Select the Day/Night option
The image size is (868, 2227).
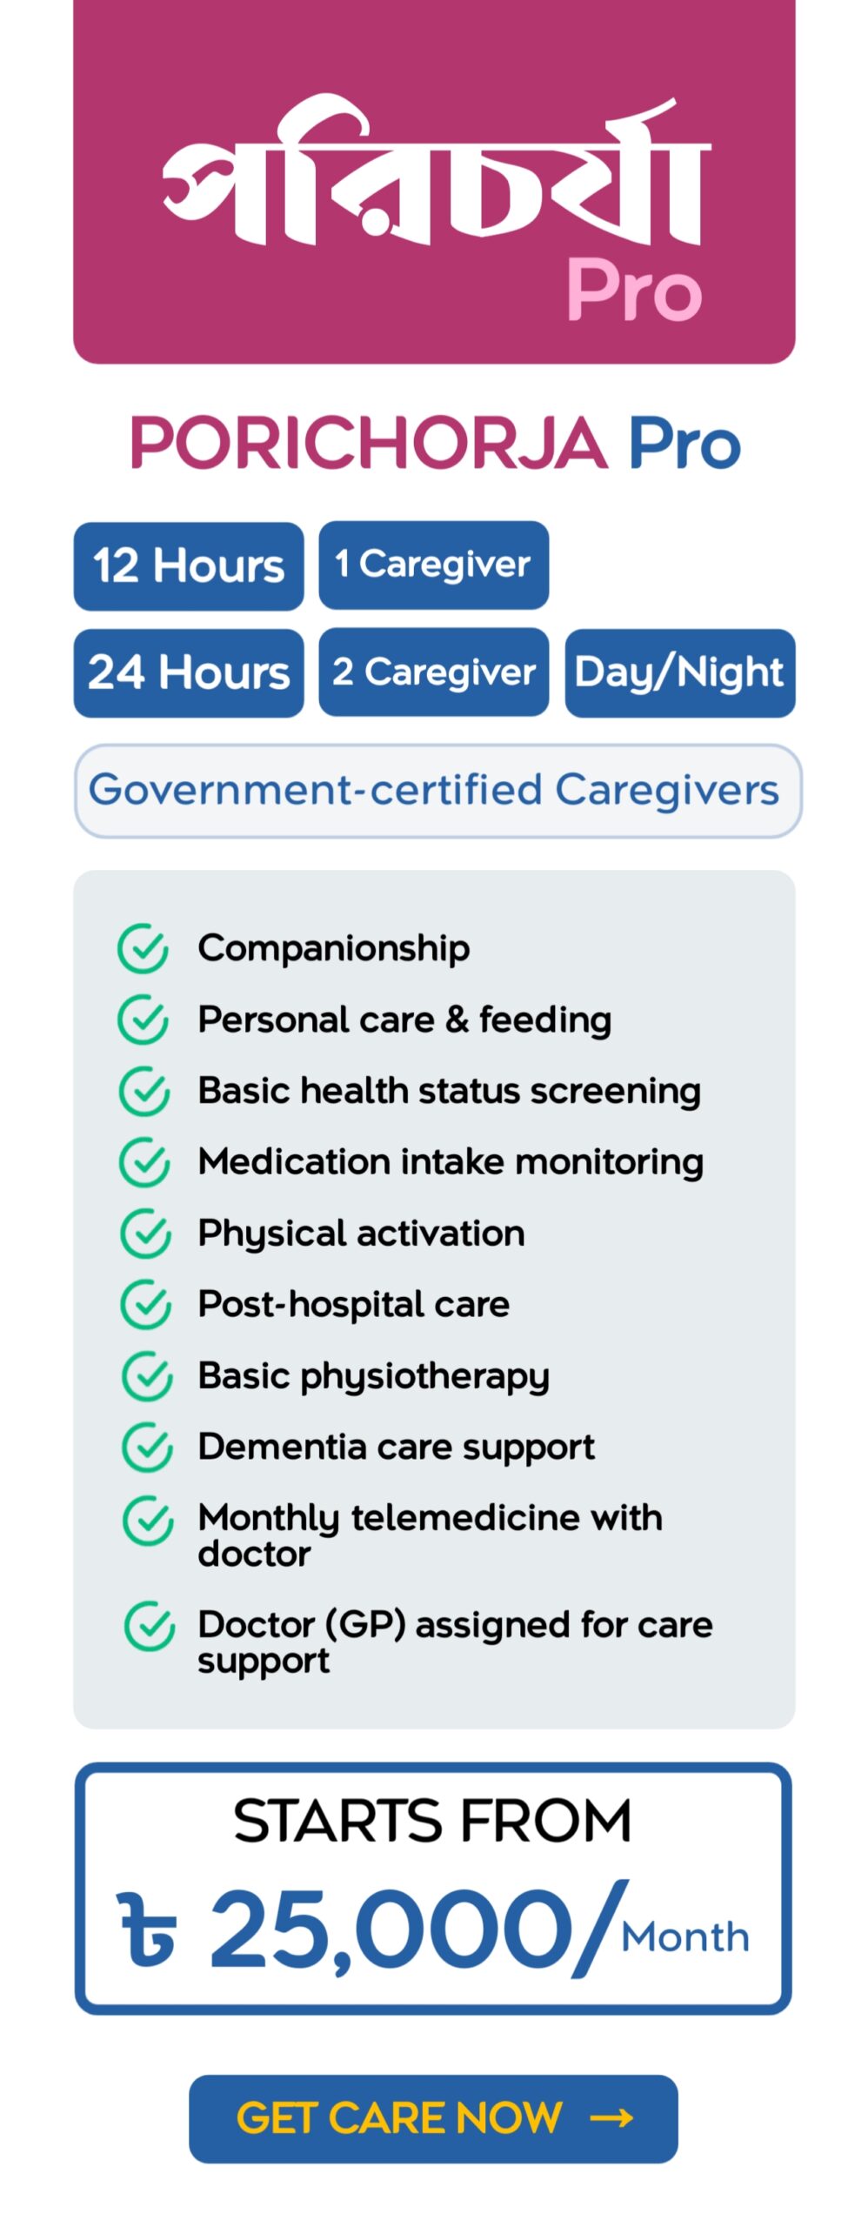pos(679,672)
